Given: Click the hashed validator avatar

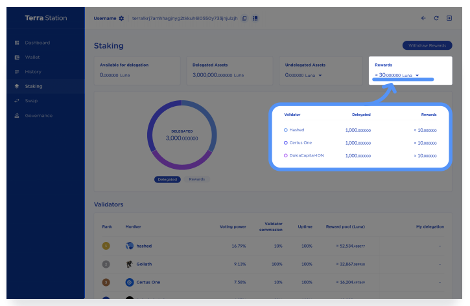Looking at the screenshot, I should click(x=130, y=246).
